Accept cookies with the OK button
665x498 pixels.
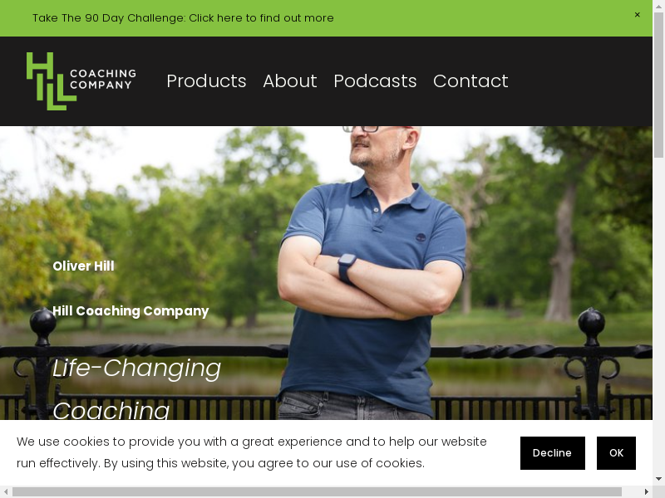pos(616,453)
